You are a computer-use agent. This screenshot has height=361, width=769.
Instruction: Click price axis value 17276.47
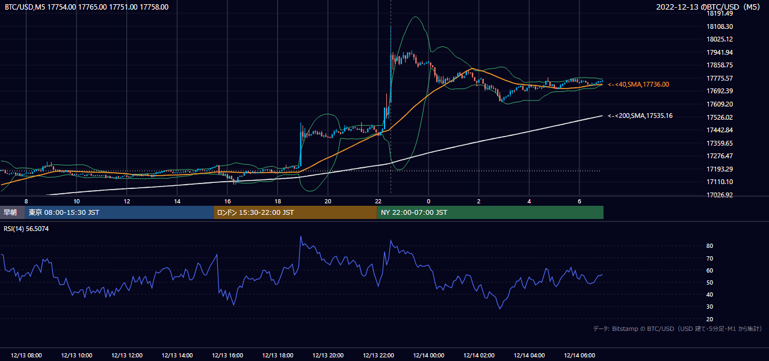720,156
